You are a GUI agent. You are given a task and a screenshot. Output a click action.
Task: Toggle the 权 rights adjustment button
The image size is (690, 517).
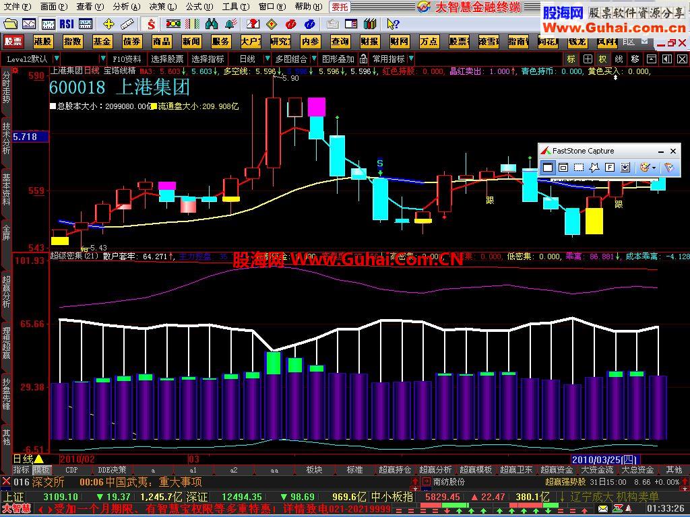click(x=603, y=59)
